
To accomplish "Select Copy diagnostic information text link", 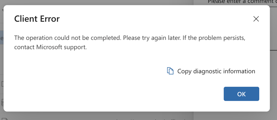I will (216, 71).
